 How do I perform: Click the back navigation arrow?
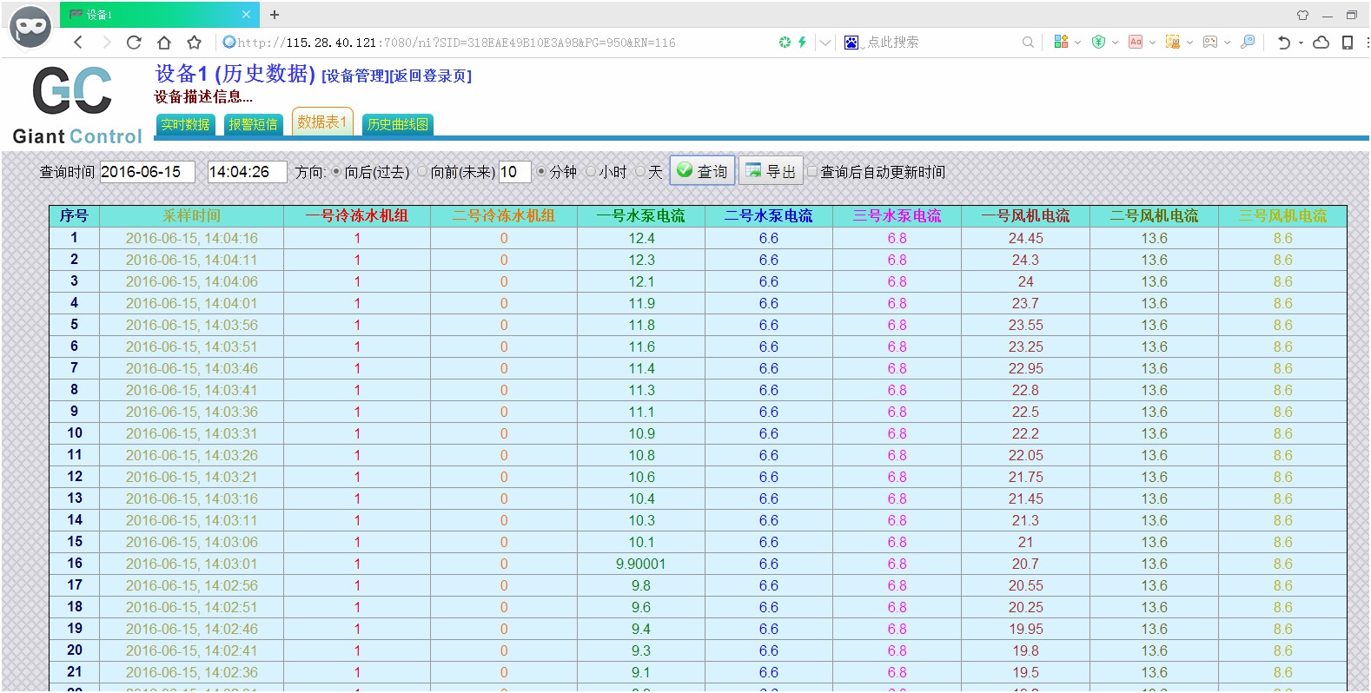click(x=78, y=43)
